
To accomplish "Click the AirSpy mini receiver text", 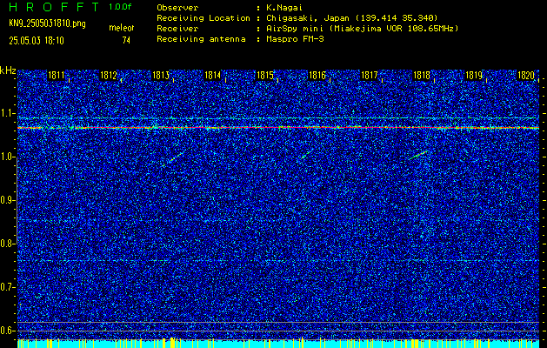I will pyautogui.click(x=362, y=28).
